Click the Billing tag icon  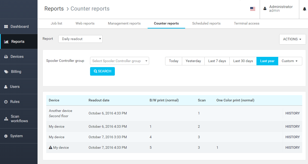point(6,72)
